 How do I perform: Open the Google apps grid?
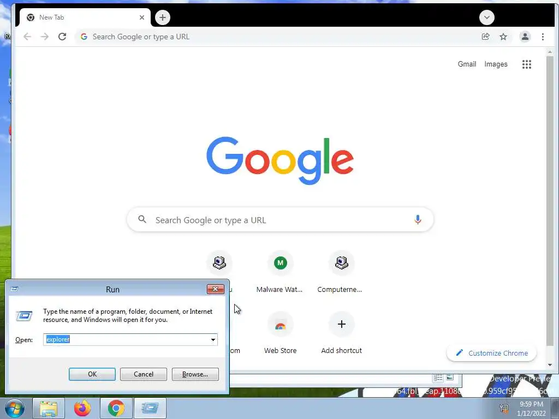[527, 64]
